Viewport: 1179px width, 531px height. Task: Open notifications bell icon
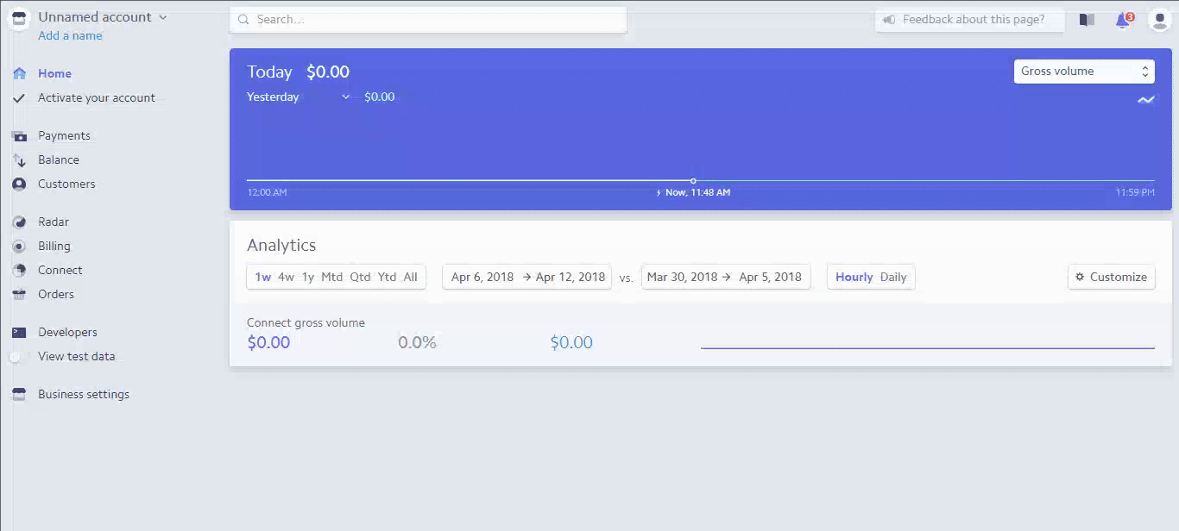(x=1123, y=20)
